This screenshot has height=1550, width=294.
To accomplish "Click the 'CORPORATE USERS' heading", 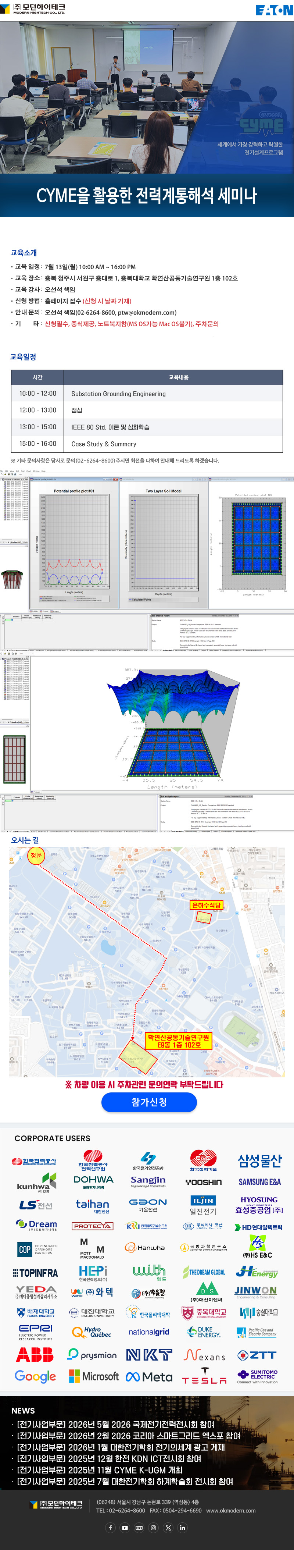I will click(52, 1138).
